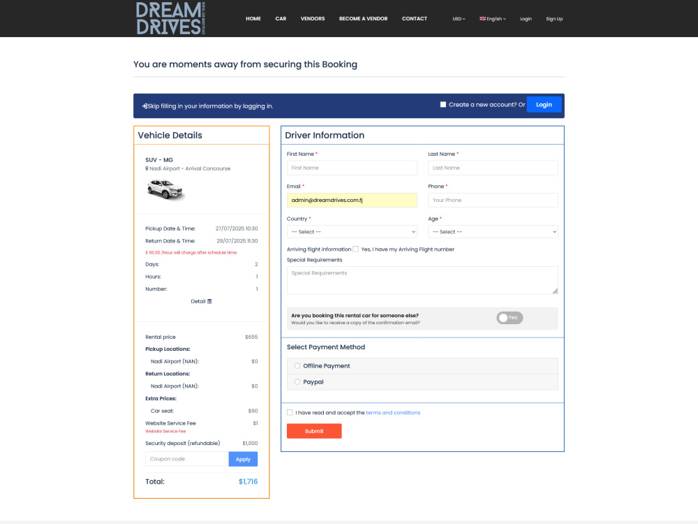Click the Detail calculator icon
Screen dimensions: 698x524
[209, 302]
